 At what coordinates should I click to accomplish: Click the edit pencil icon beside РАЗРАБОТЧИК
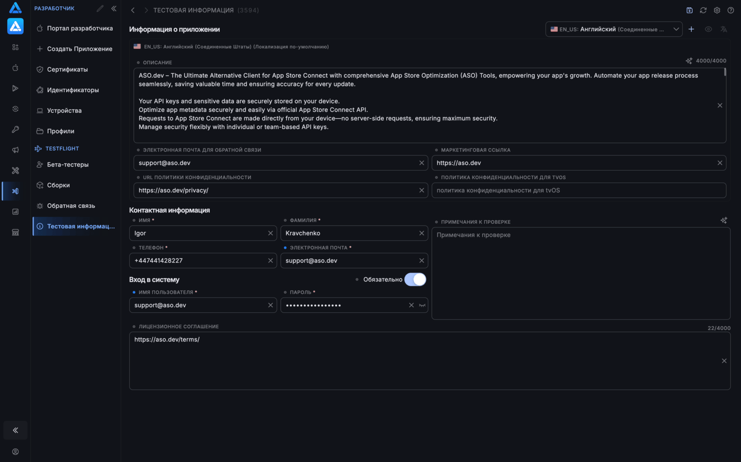[100, 8]
